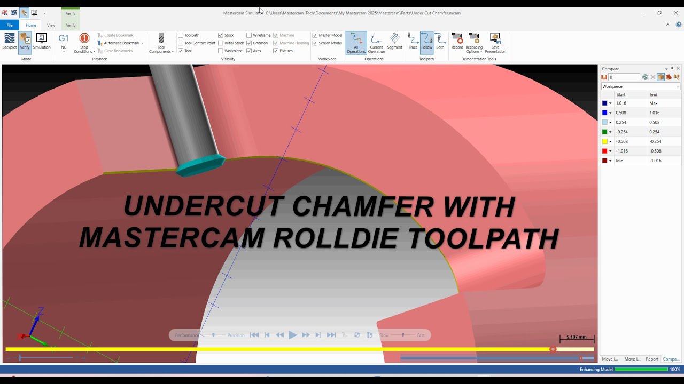The width and height of the screenshot is (684, 384).
Task: Start Record in Demonstration Tools
Action: 457,42
